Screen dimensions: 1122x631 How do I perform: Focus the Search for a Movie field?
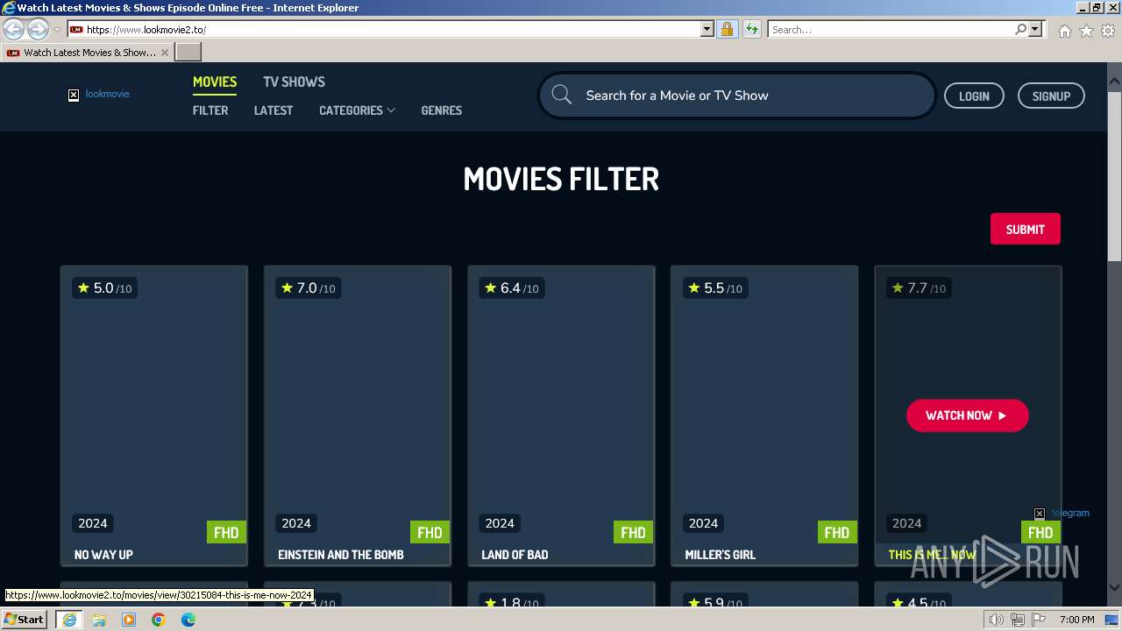tap(736, 96)
